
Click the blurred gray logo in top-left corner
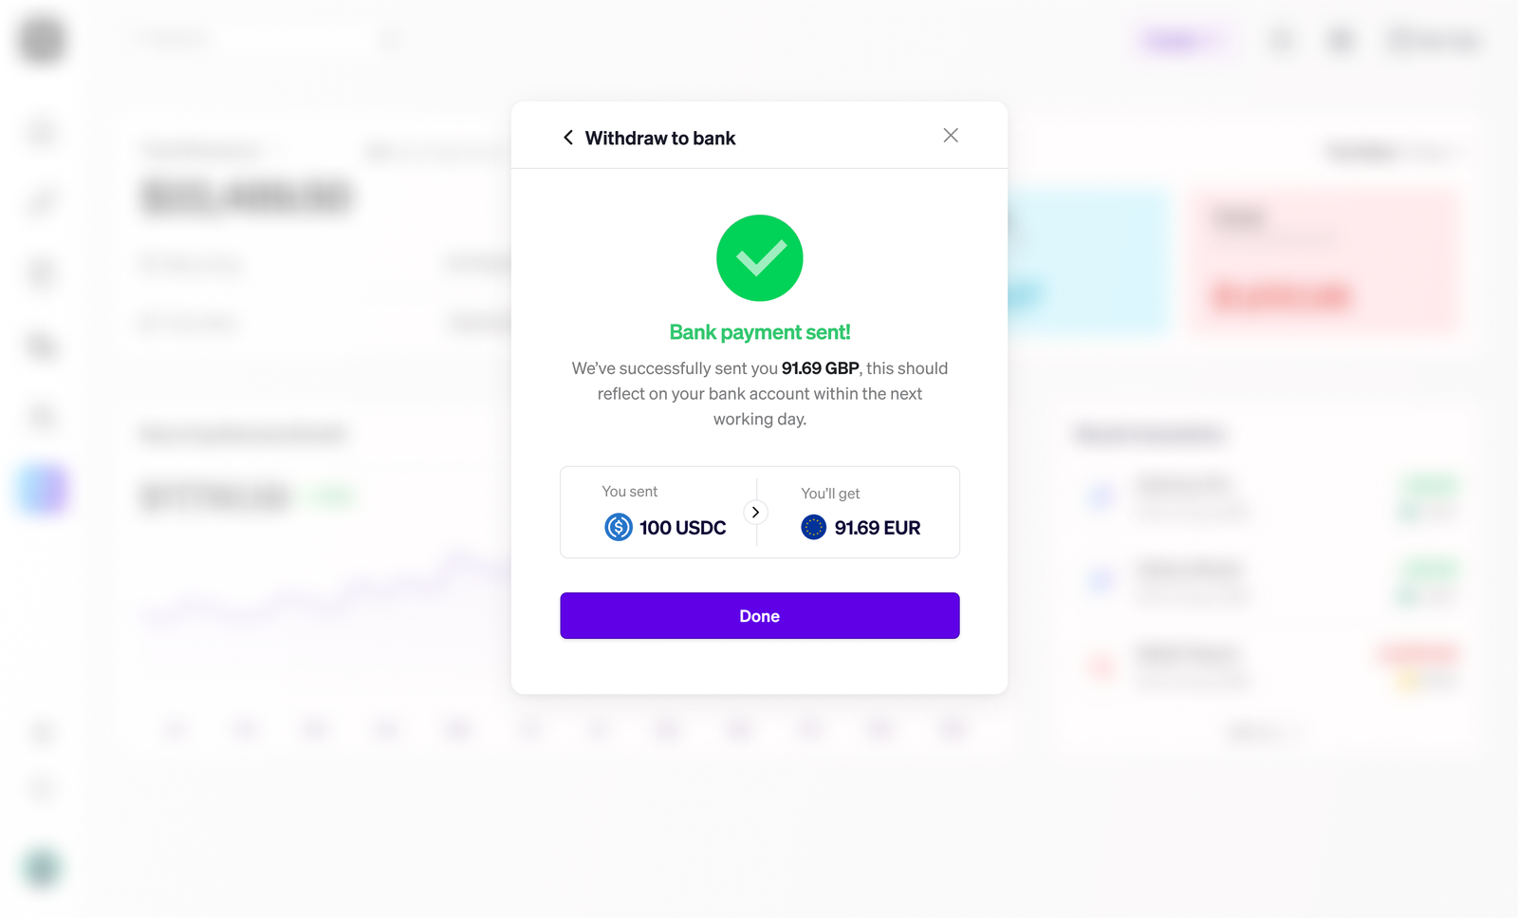pyautogui.click(x=42, y=39)
